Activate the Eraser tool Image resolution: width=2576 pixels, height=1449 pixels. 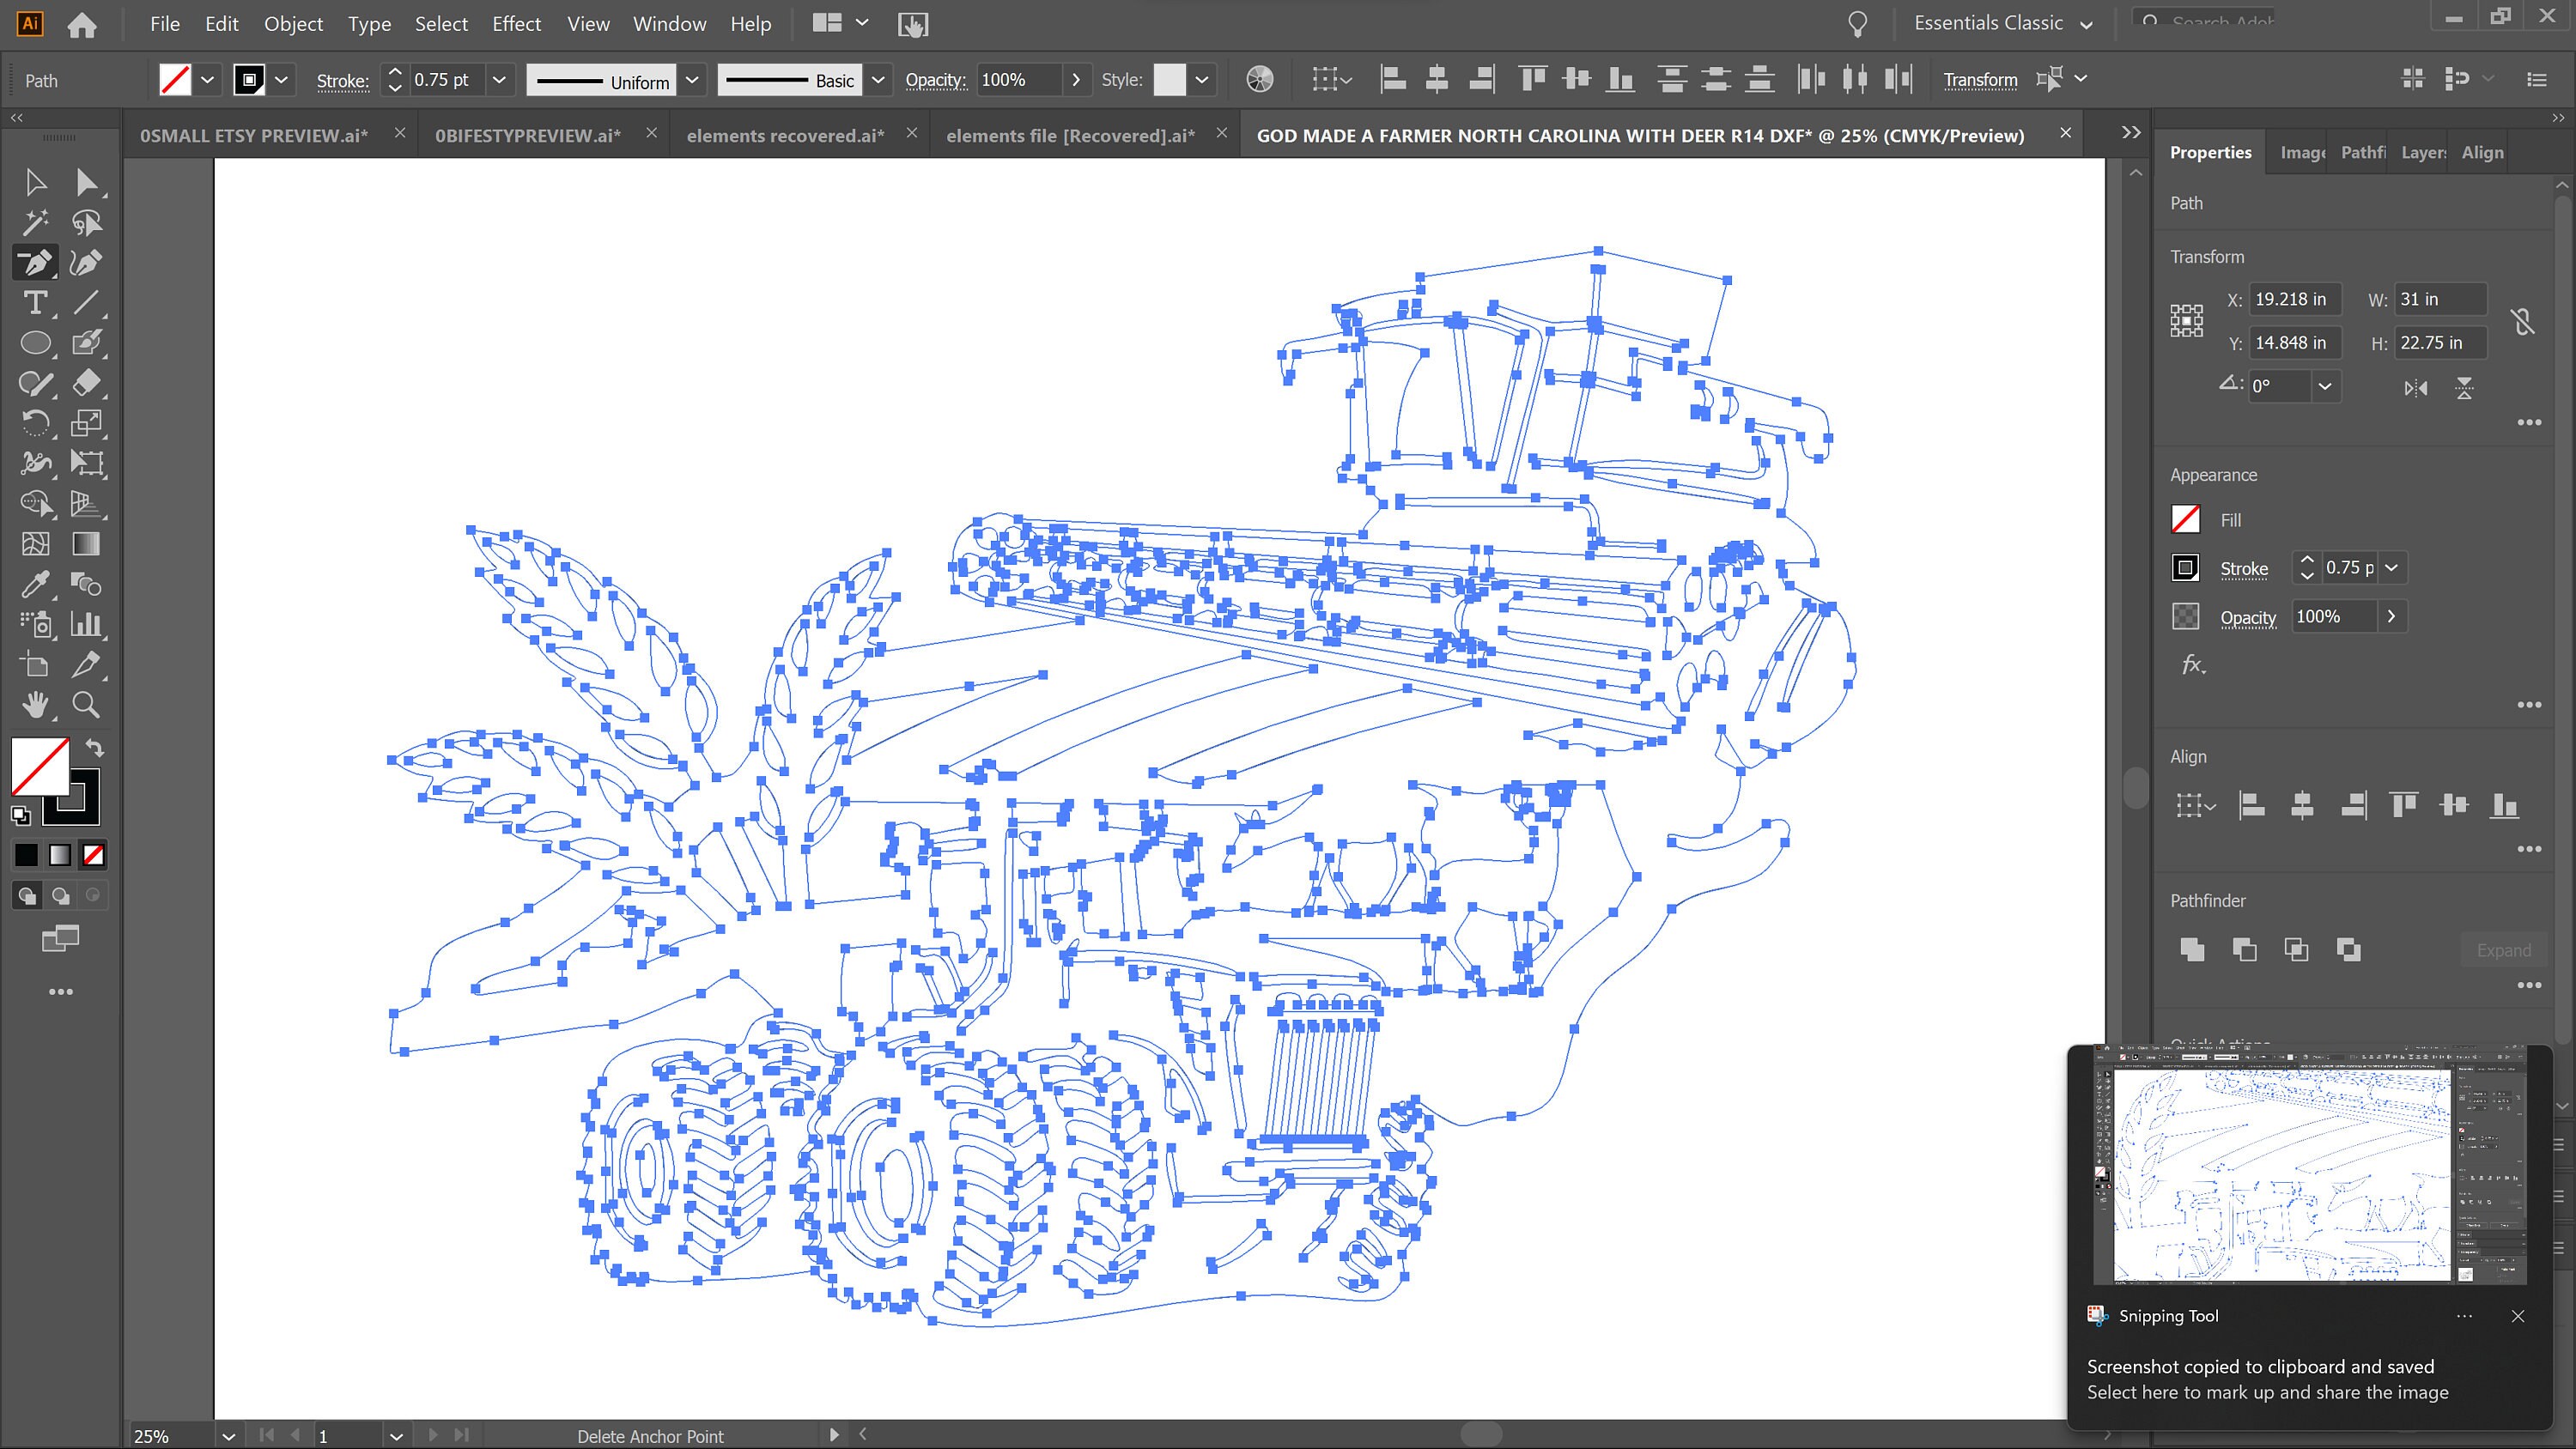point(86,382)
